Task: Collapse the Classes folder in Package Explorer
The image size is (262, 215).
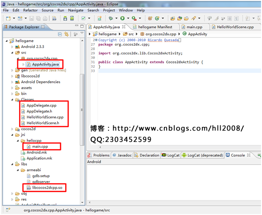Action: point(12,100)
